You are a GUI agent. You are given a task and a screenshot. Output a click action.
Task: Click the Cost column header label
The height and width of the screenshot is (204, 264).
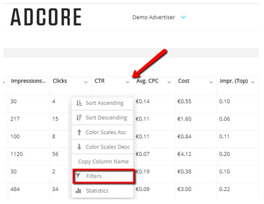[184, 81]
